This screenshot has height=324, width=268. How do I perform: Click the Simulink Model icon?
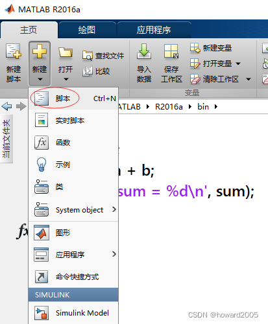tap(42, 313)
